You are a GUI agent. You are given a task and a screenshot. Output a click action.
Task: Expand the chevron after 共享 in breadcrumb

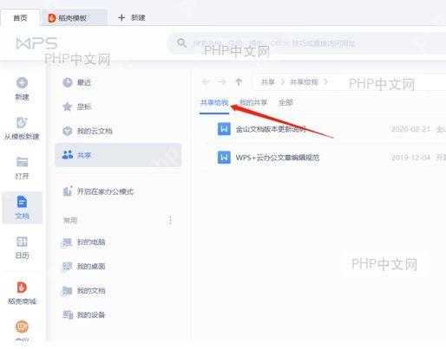tap(283, 82)
